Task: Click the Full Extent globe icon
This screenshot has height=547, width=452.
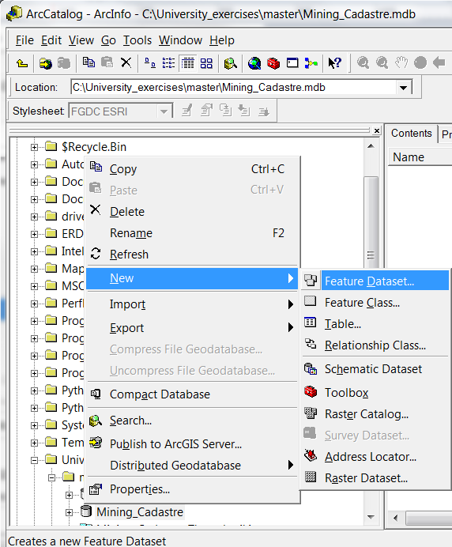Action: pyautogui.click(x=420, y=63)
